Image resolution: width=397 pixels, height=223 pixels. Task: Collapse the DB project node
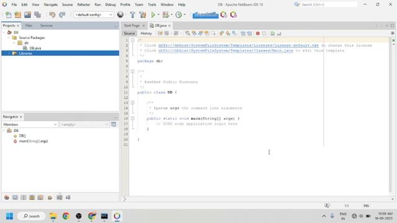(x=4, y=32)
